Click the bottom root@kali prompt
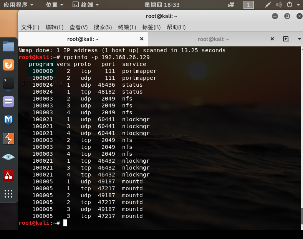The width and height of the screenshot is (303, 239). click(39, 223)
